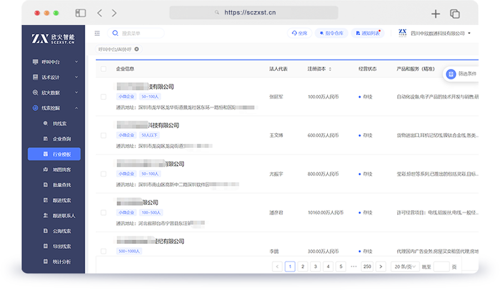Check the row with 300.00万人民币 capital
Viewport: 500px width, 290px height.
pyautogui.click(x=103, y=251)
